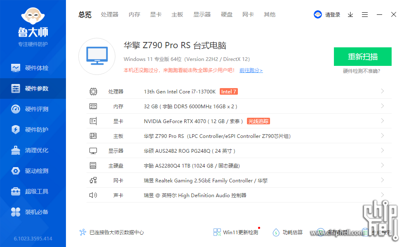The width and height of the screenshot is (404, 247).
Task: Open the hamburger menu in titlebar
Action: tap(365, 14)
